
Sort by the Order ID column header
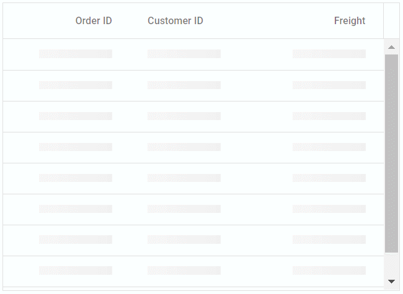(94, 21)
